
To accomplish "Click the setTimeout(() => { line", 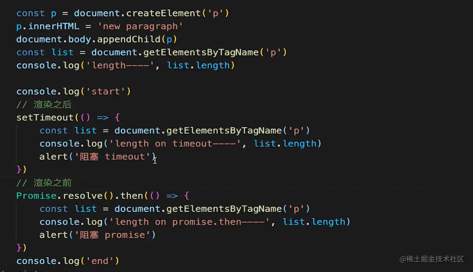I will [68, 118].
